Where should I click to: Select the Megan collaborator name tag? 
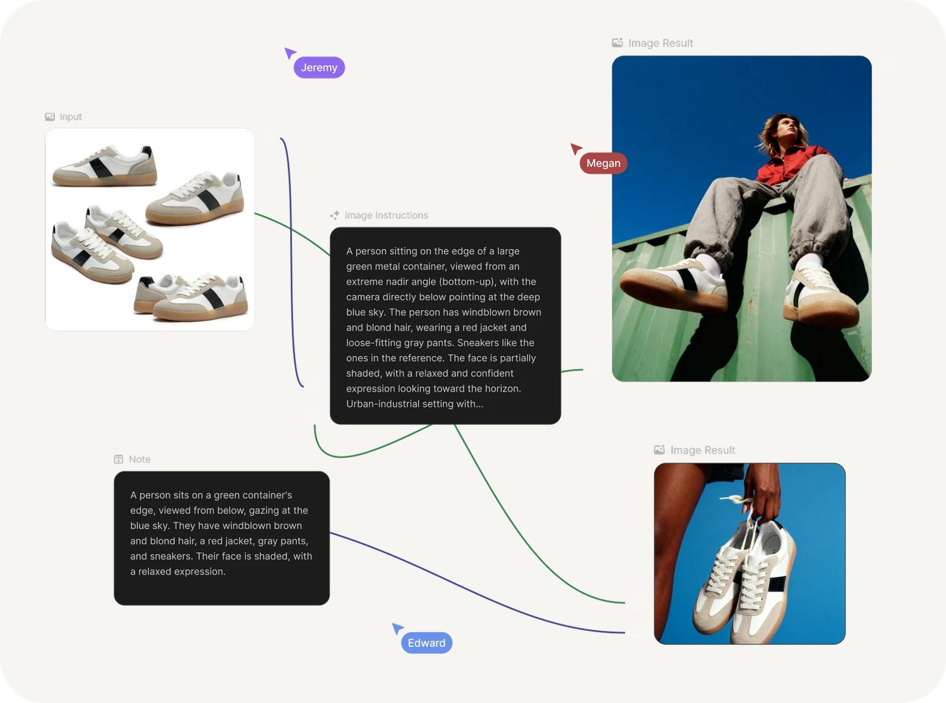pyautogui.click(x=604, y=164)
